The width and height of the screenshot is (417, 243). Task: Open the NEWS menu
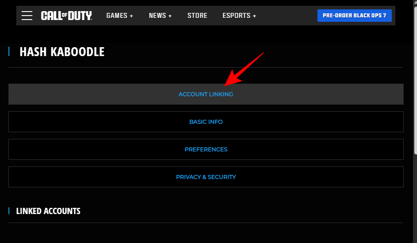157,16
